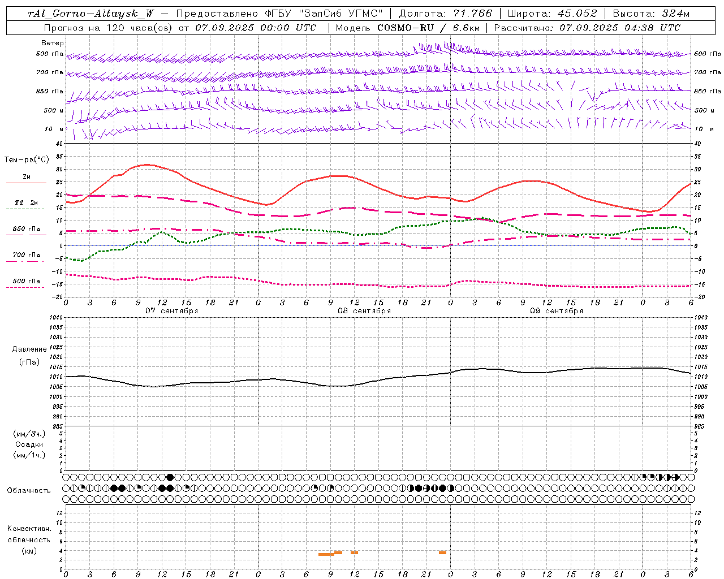Viewport: 724px width, 579px height.
Task: Click the (мм/3ч.) precipitation unit label
Action: pos(29,434)
